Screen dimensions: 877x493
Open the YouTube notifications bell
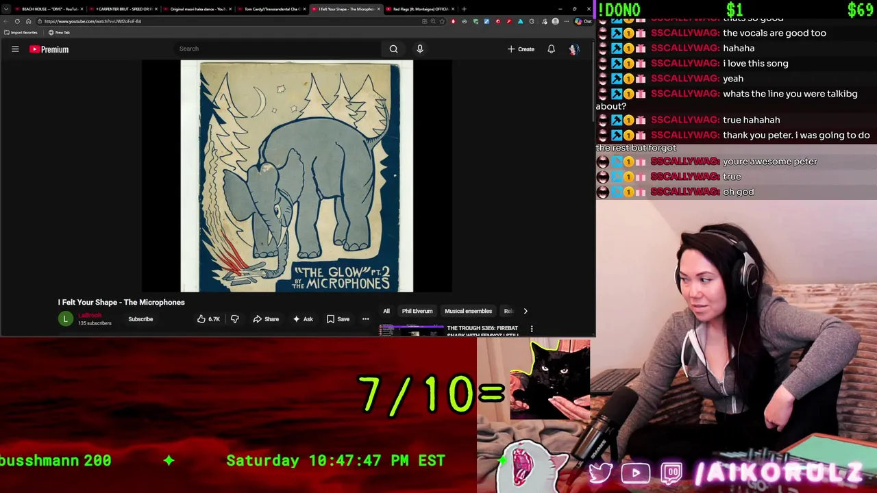pyautogui.click(x=551, y=49)
